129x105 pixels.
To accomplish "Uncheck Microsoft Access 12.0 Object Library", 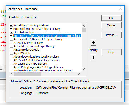I will pyautogui.click(x=11, y=29).
